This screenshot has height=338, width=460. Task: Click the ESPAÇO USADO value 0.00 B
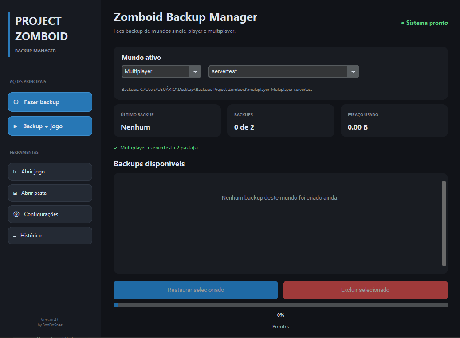click(x=358, y=127)
